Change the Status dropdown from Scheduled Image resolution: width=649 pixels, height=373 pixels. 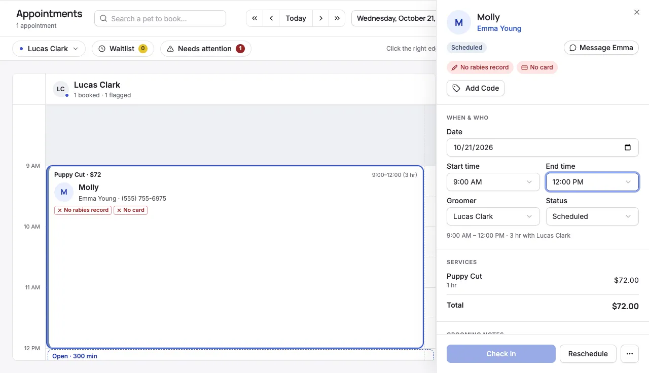tap(592, 216)
